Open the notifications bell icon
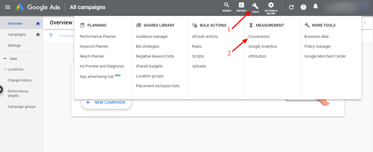Image resolution: width=373 pixels, height=152 pixels. click(x=316, y=6)
